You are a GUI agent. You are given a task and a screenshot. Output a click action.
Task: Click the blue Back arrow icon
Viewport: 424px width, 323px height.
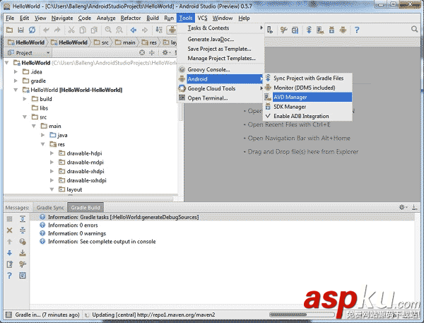click(x=134, y=30)
